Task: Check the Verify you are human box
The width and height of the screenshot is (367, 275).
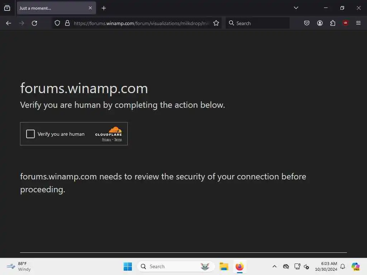Action: pos(30,134)
